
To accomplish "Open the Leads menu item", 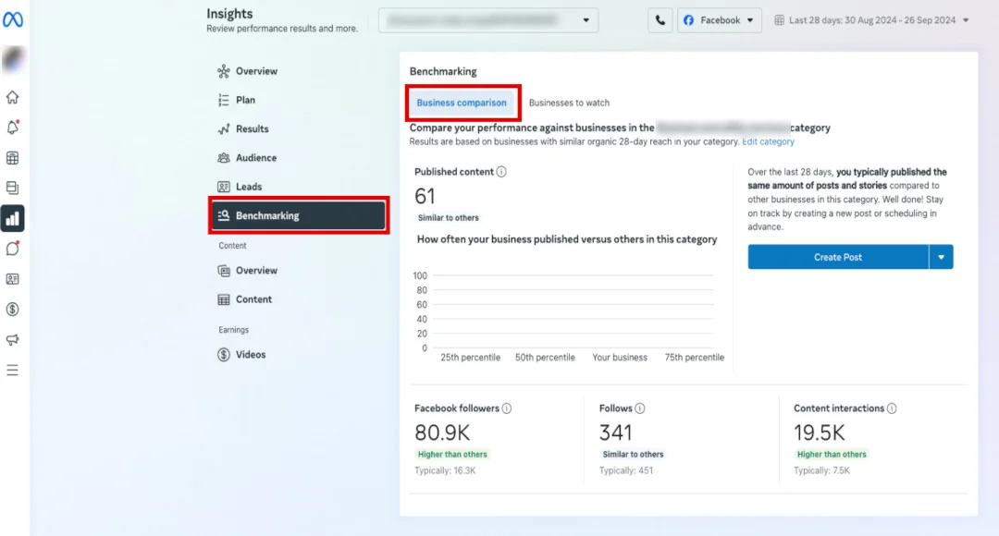I will 249,187.
